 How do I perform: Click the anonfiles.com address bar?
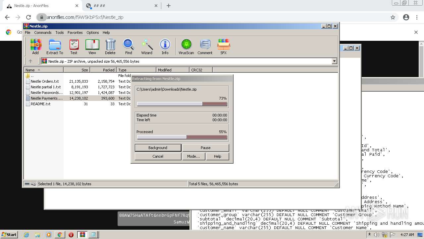coord(212,17)
